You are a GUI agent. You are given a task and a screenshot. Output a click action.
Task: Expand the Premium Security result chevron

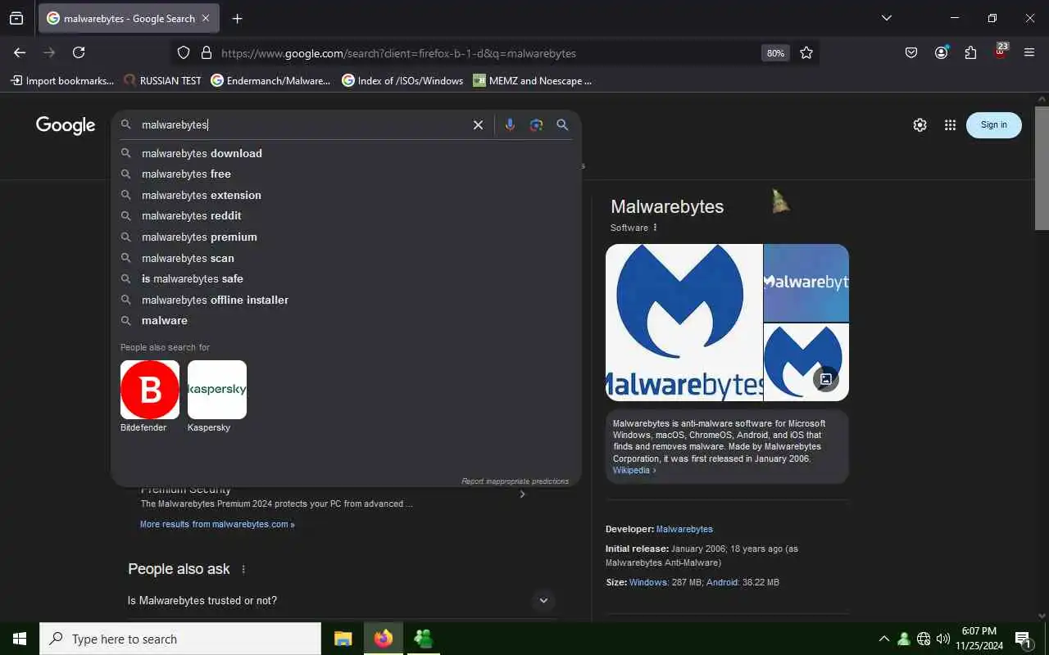(522, 494)
